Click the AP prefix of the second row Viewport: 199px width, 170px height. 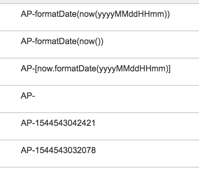tap(27, 41)
